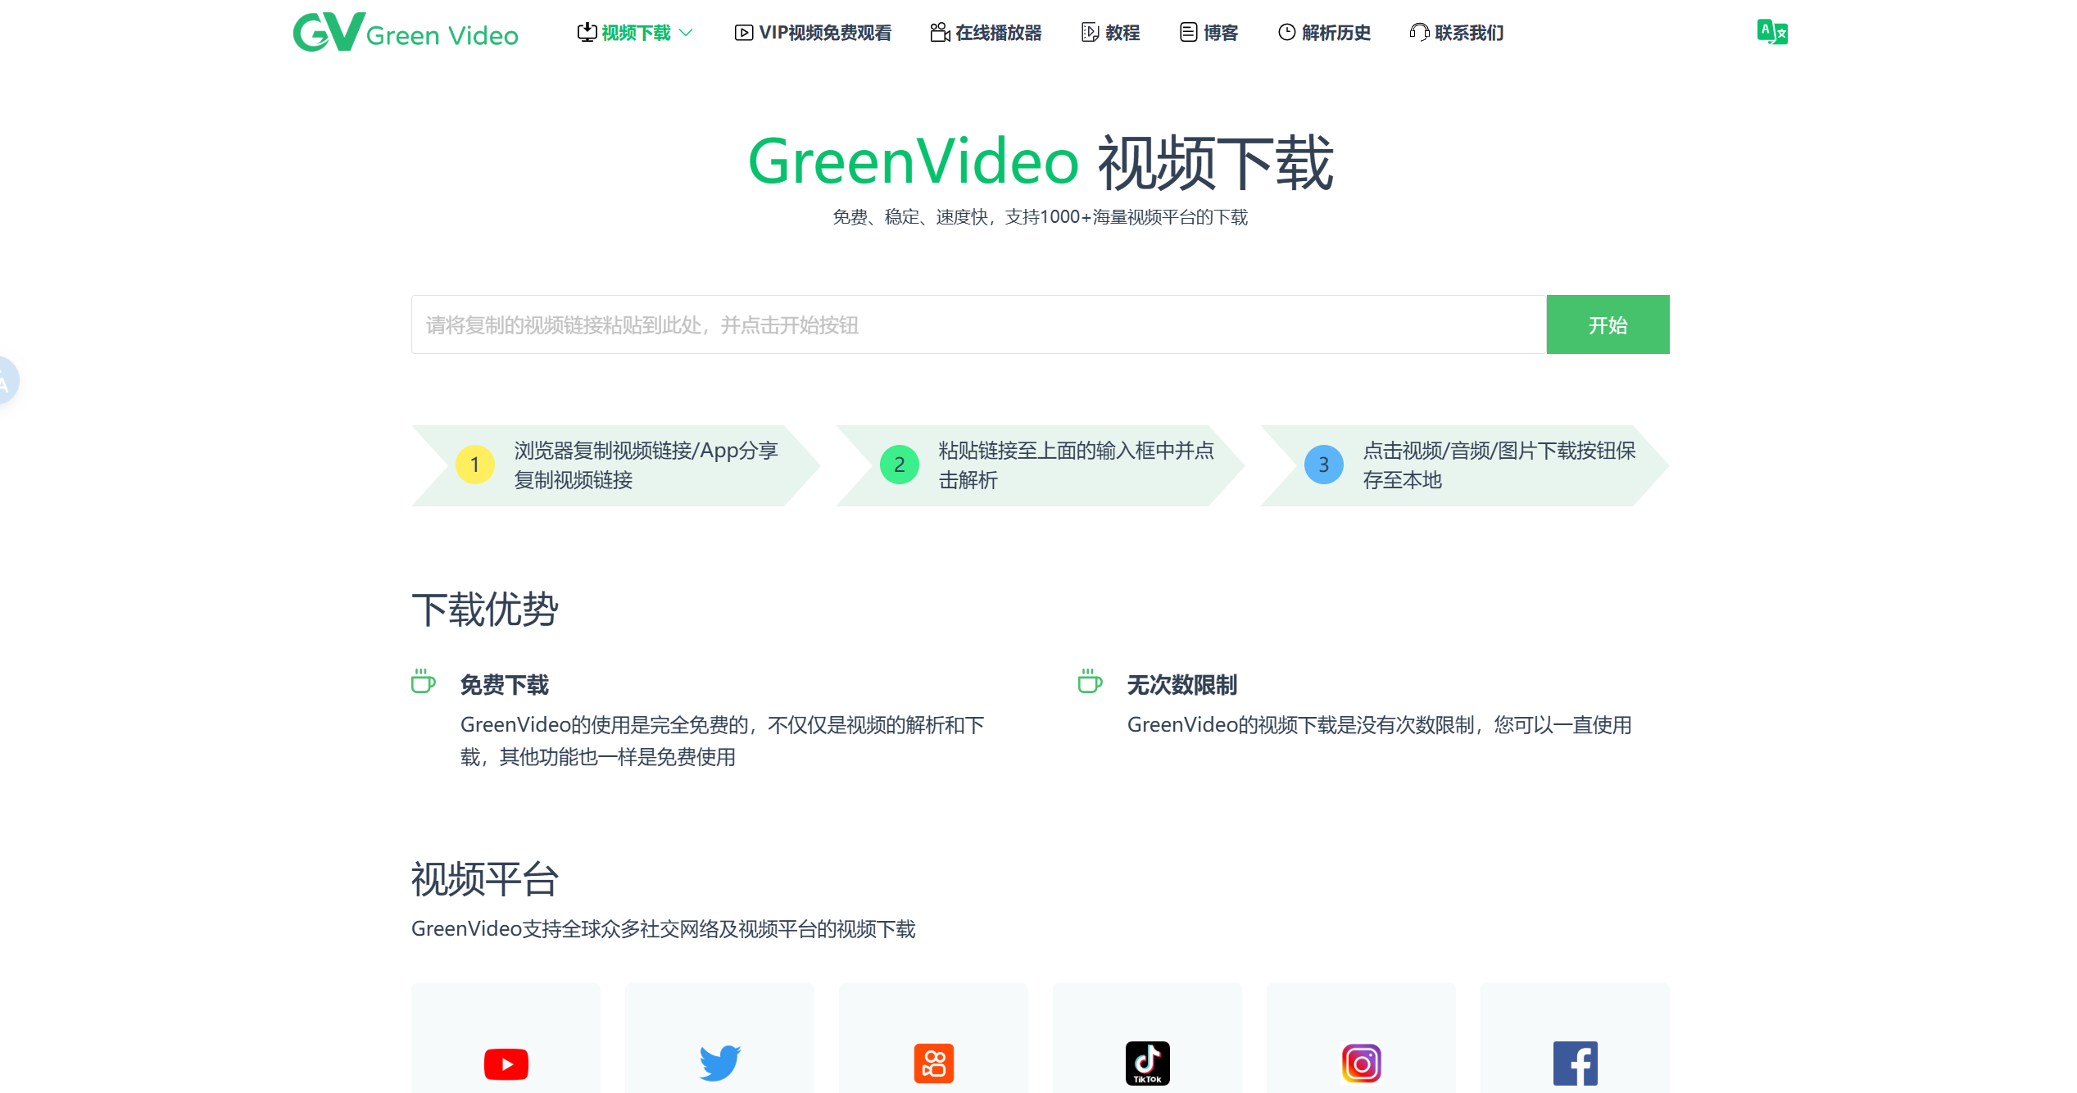Screen dimensions: 2077x1093
Task: Click the 视频平台 section heading
Action: 484,879
